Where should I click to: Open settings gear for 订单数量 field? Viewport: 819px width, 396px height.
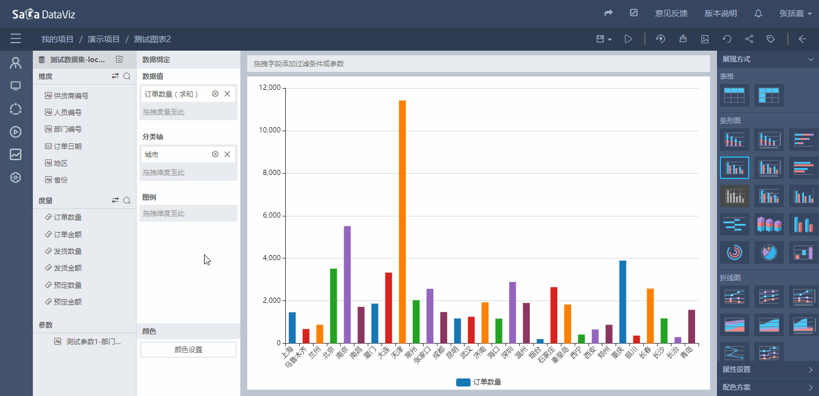click(215, 94)
